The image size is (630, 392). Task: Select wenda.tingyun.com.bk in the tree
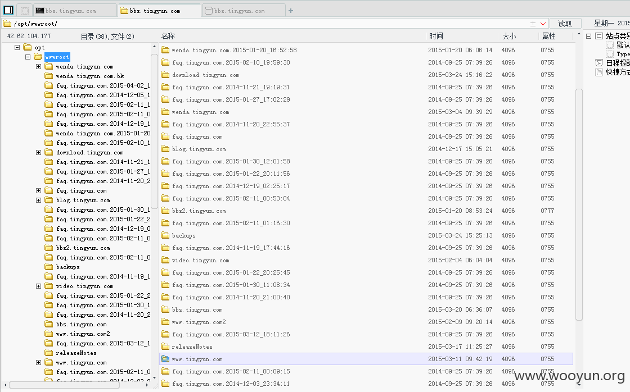coord(90,76)
